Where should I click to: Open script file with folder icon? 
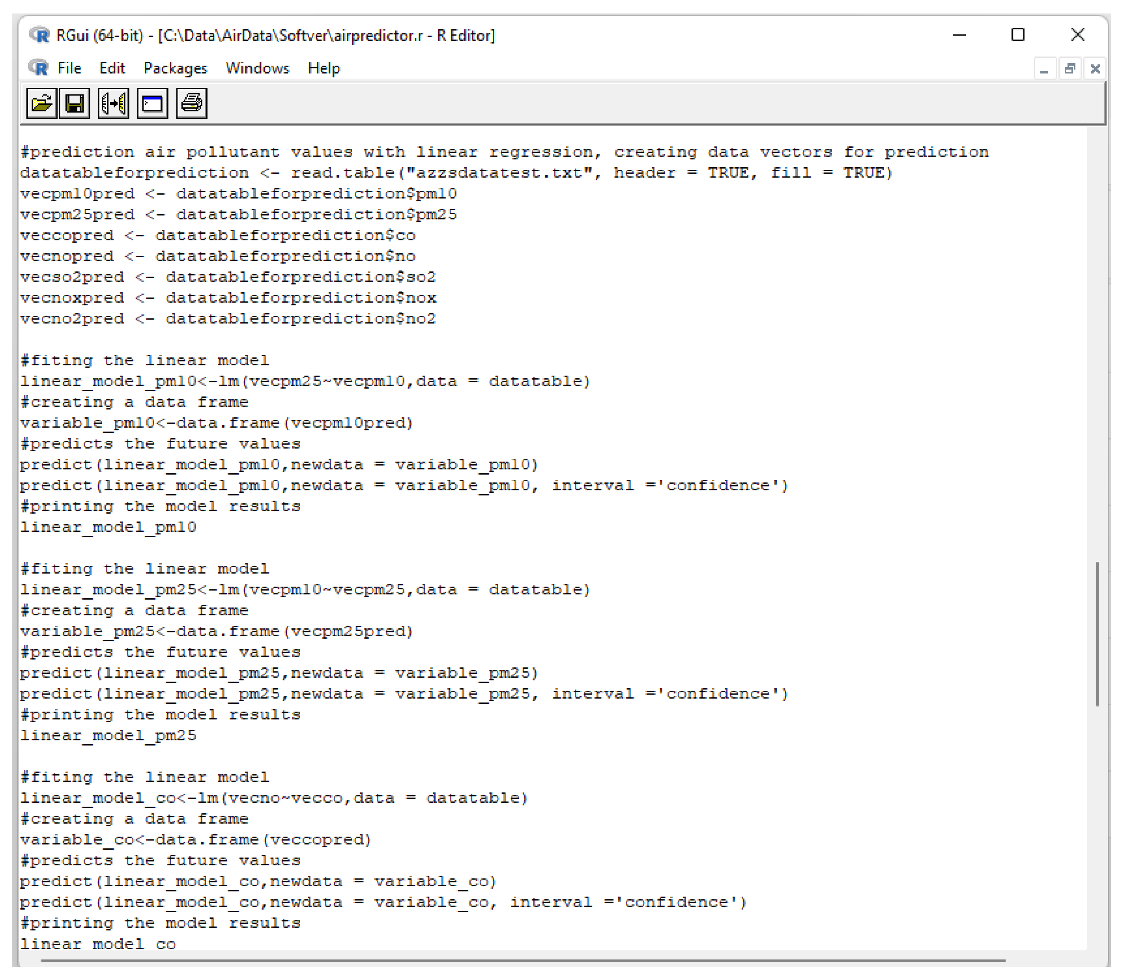42,103
